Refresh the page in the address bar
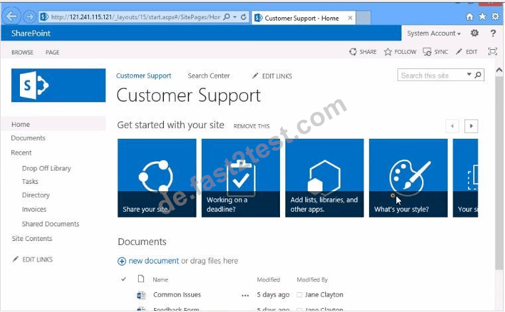Image resolution: width=505 pixels, height=312 pixels. (244, 17)
